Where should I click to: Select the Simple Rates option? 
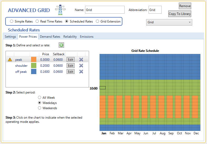coord(12,21)
